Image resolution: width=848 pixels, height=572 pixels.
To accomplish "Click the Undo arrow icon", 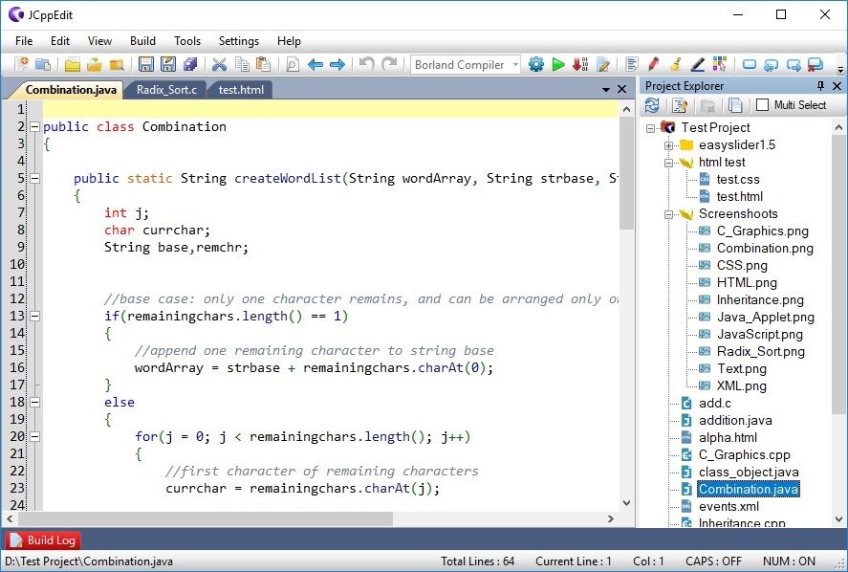I will [x=366, y=65].
